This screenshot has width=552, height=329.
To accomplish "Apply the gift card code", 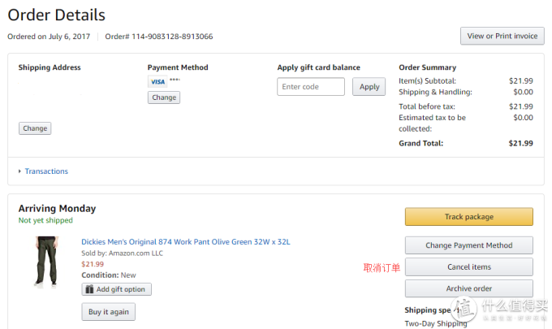I will (x=369, y=87).
